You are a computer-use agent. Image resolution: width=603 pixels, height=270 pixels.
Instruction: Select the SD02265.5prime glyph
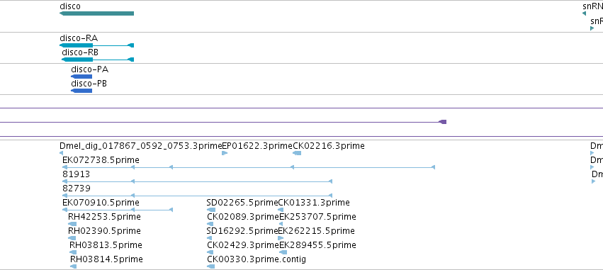pos(211,210)
